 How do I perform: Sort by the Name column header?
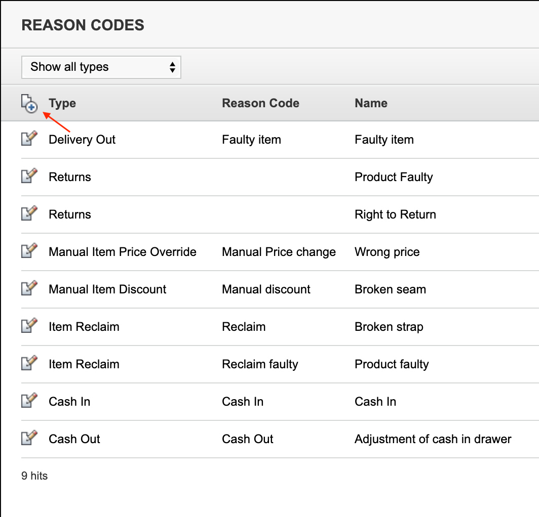(371, 103)
